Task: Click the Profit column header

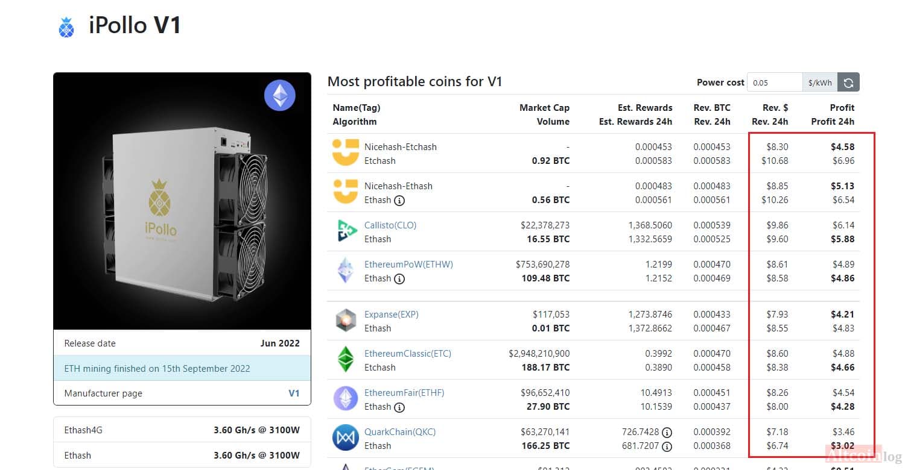Action: point(842,108)
